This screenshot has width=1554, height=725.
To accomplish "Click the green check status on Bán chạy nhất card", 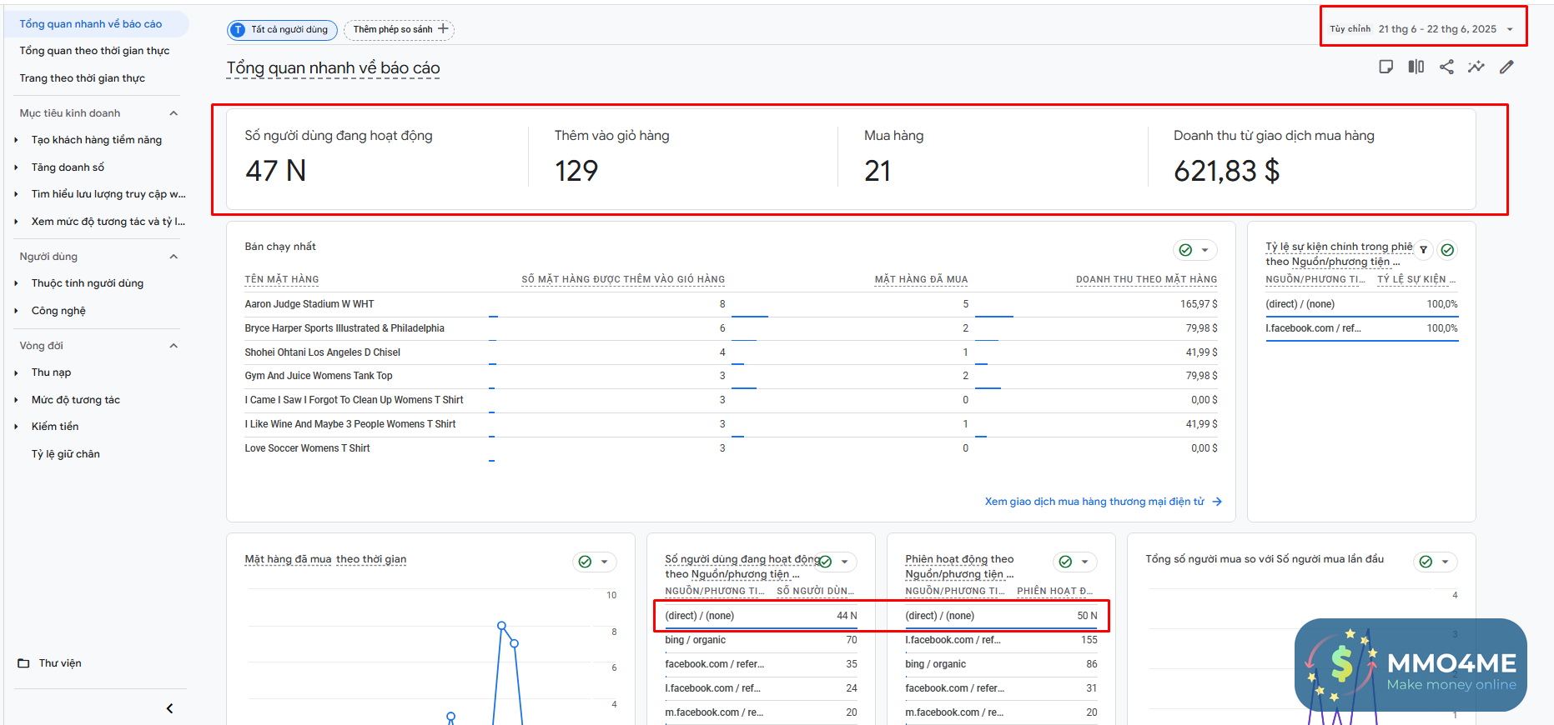I will click(x=1185, y=250).
